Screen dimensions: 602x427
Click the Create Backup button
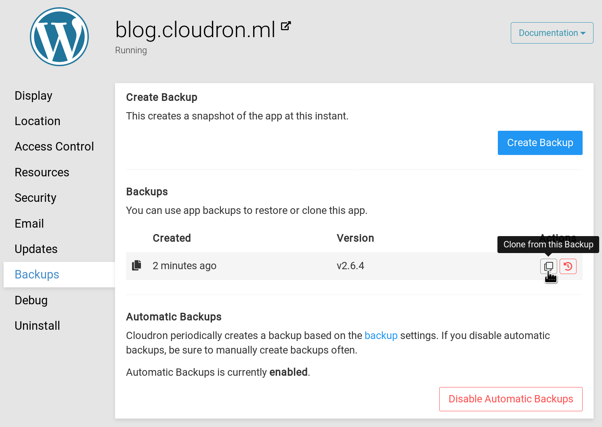point(540,143)
